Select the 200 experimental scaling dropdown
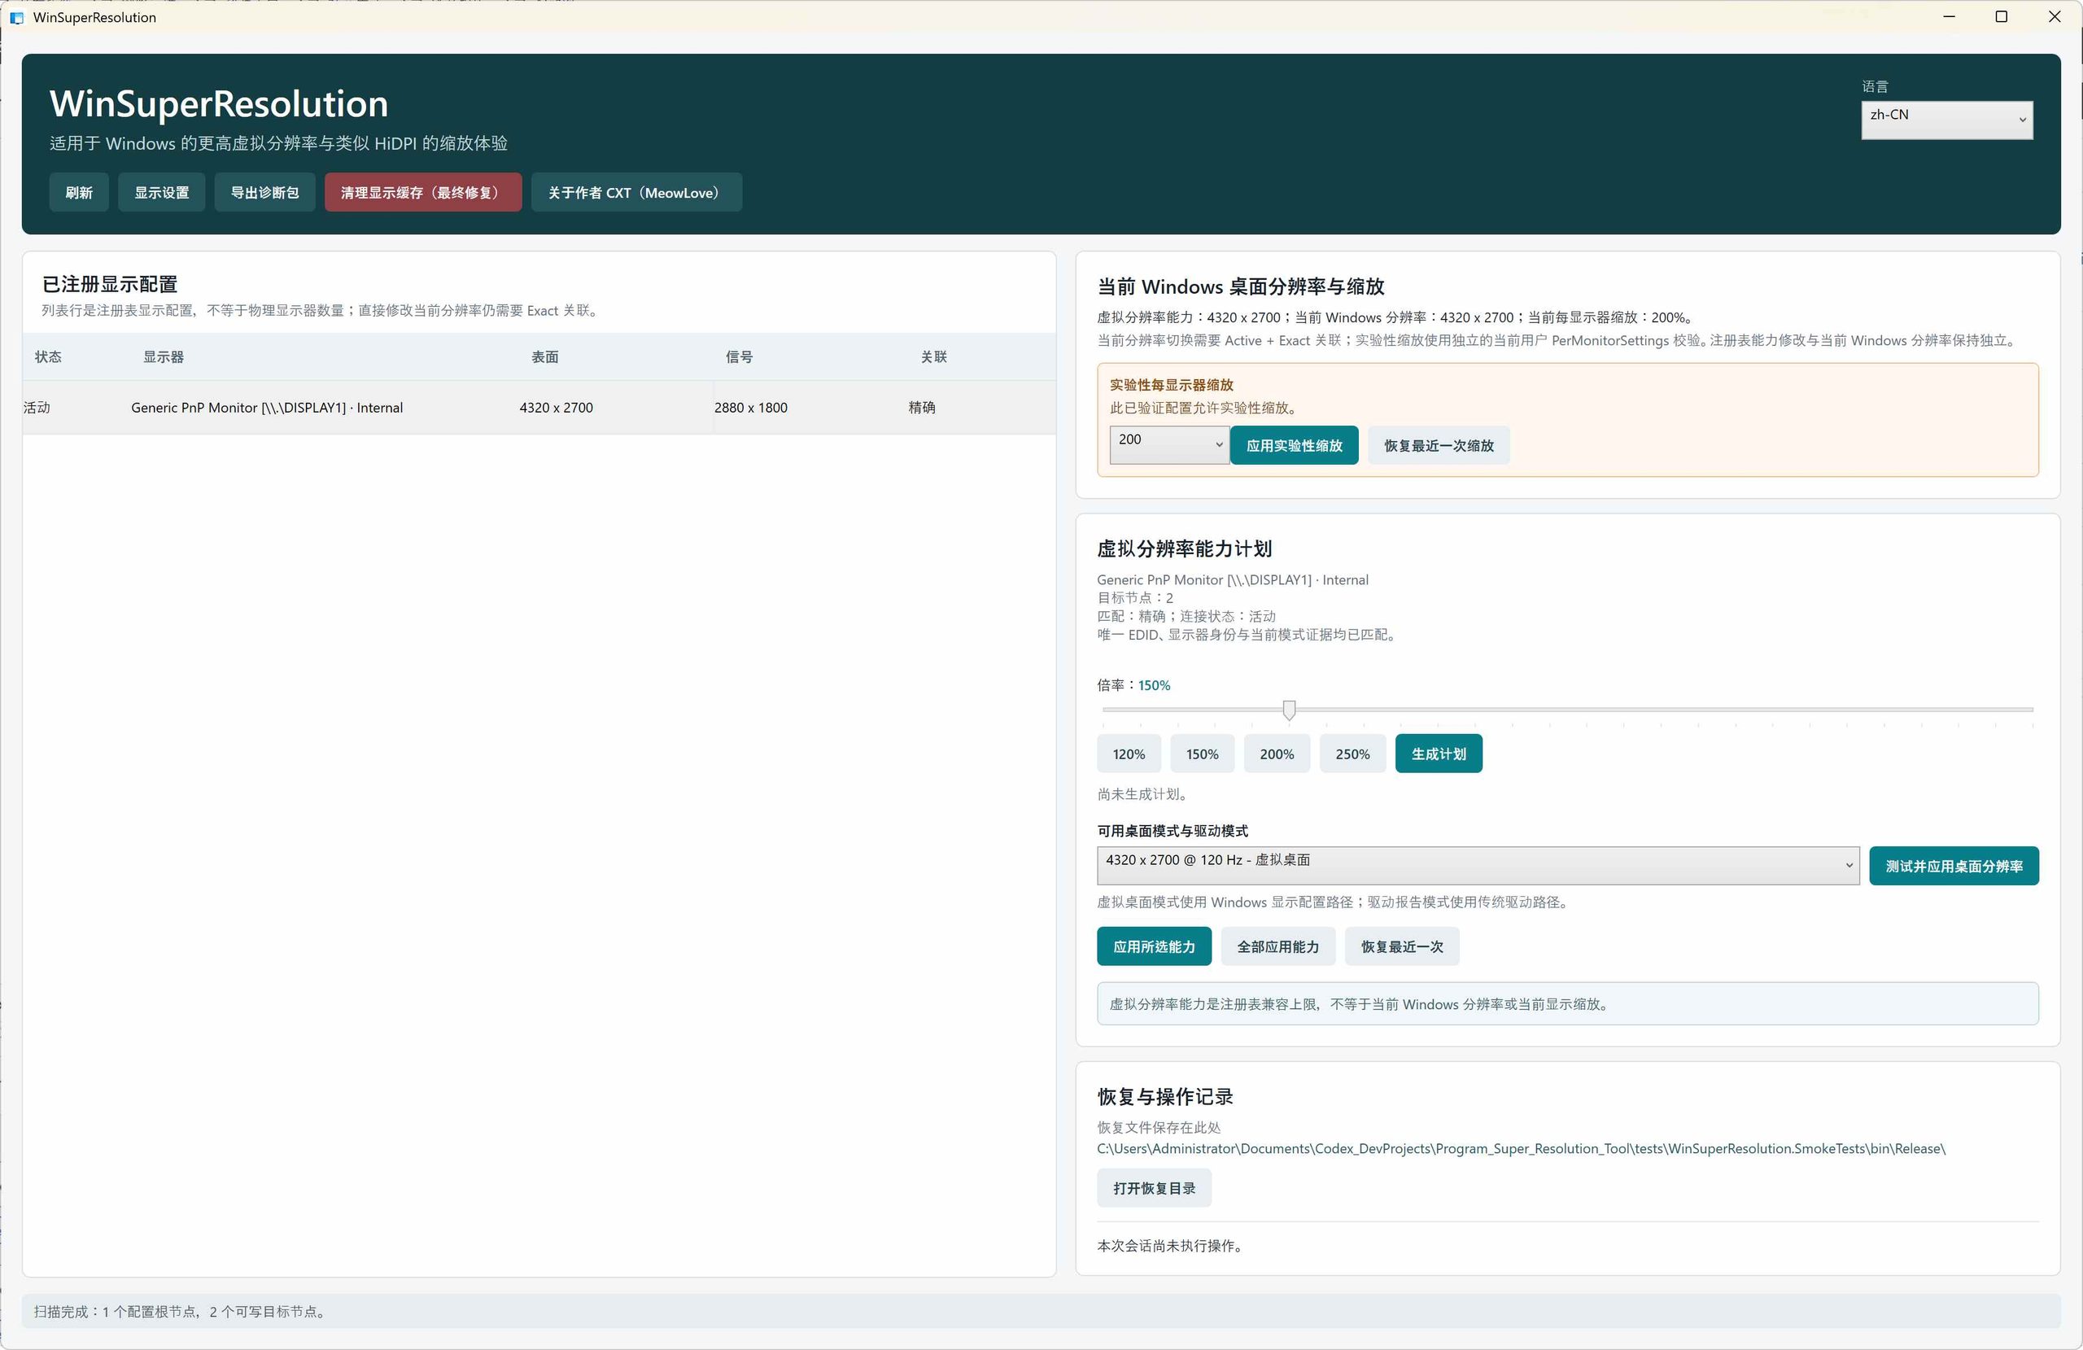This screenshot has height=1350, width=2083. [x=1169, y=445]
